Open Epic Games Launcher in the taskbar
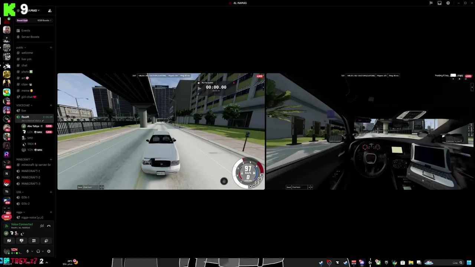Viewport: 475px width, 267px height. pos(386,263)
